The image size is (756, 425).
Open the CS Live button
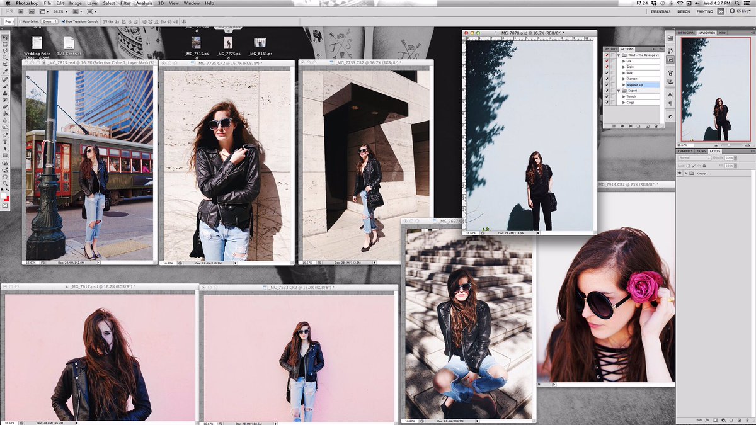coord(740,11)
